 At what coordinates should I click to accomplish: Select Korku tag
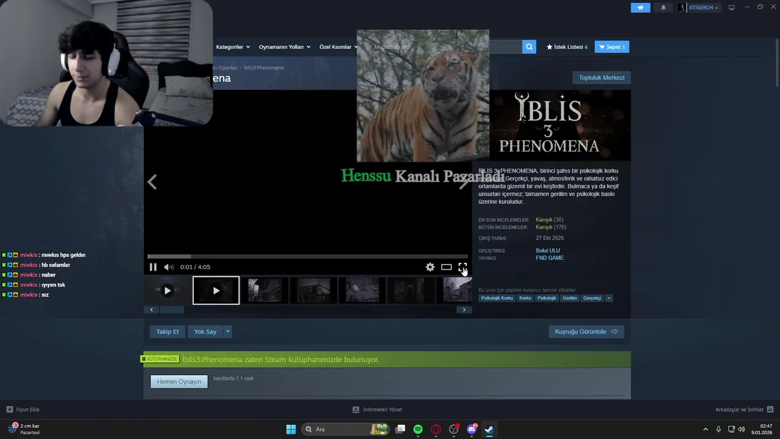(x=525, y=298)
